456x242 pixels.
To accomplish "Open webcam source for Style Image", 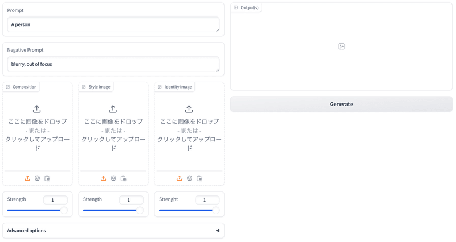I will coord(113,178).
